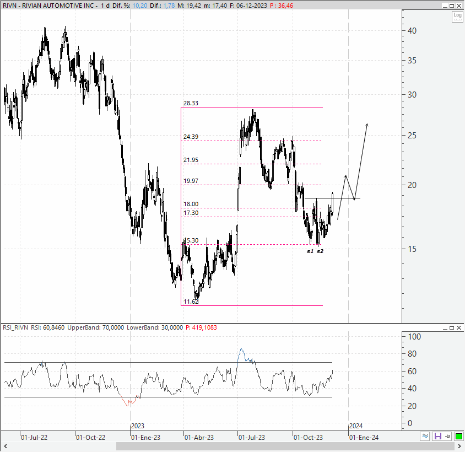Click the 40 price axis label
The image size is (465, 452).
point(412,31)
